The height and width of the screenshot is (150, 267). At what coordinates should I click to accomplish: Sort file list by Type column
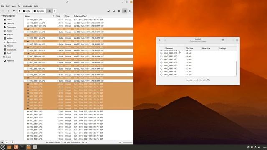pyautogui.click(x=68, y=16)
